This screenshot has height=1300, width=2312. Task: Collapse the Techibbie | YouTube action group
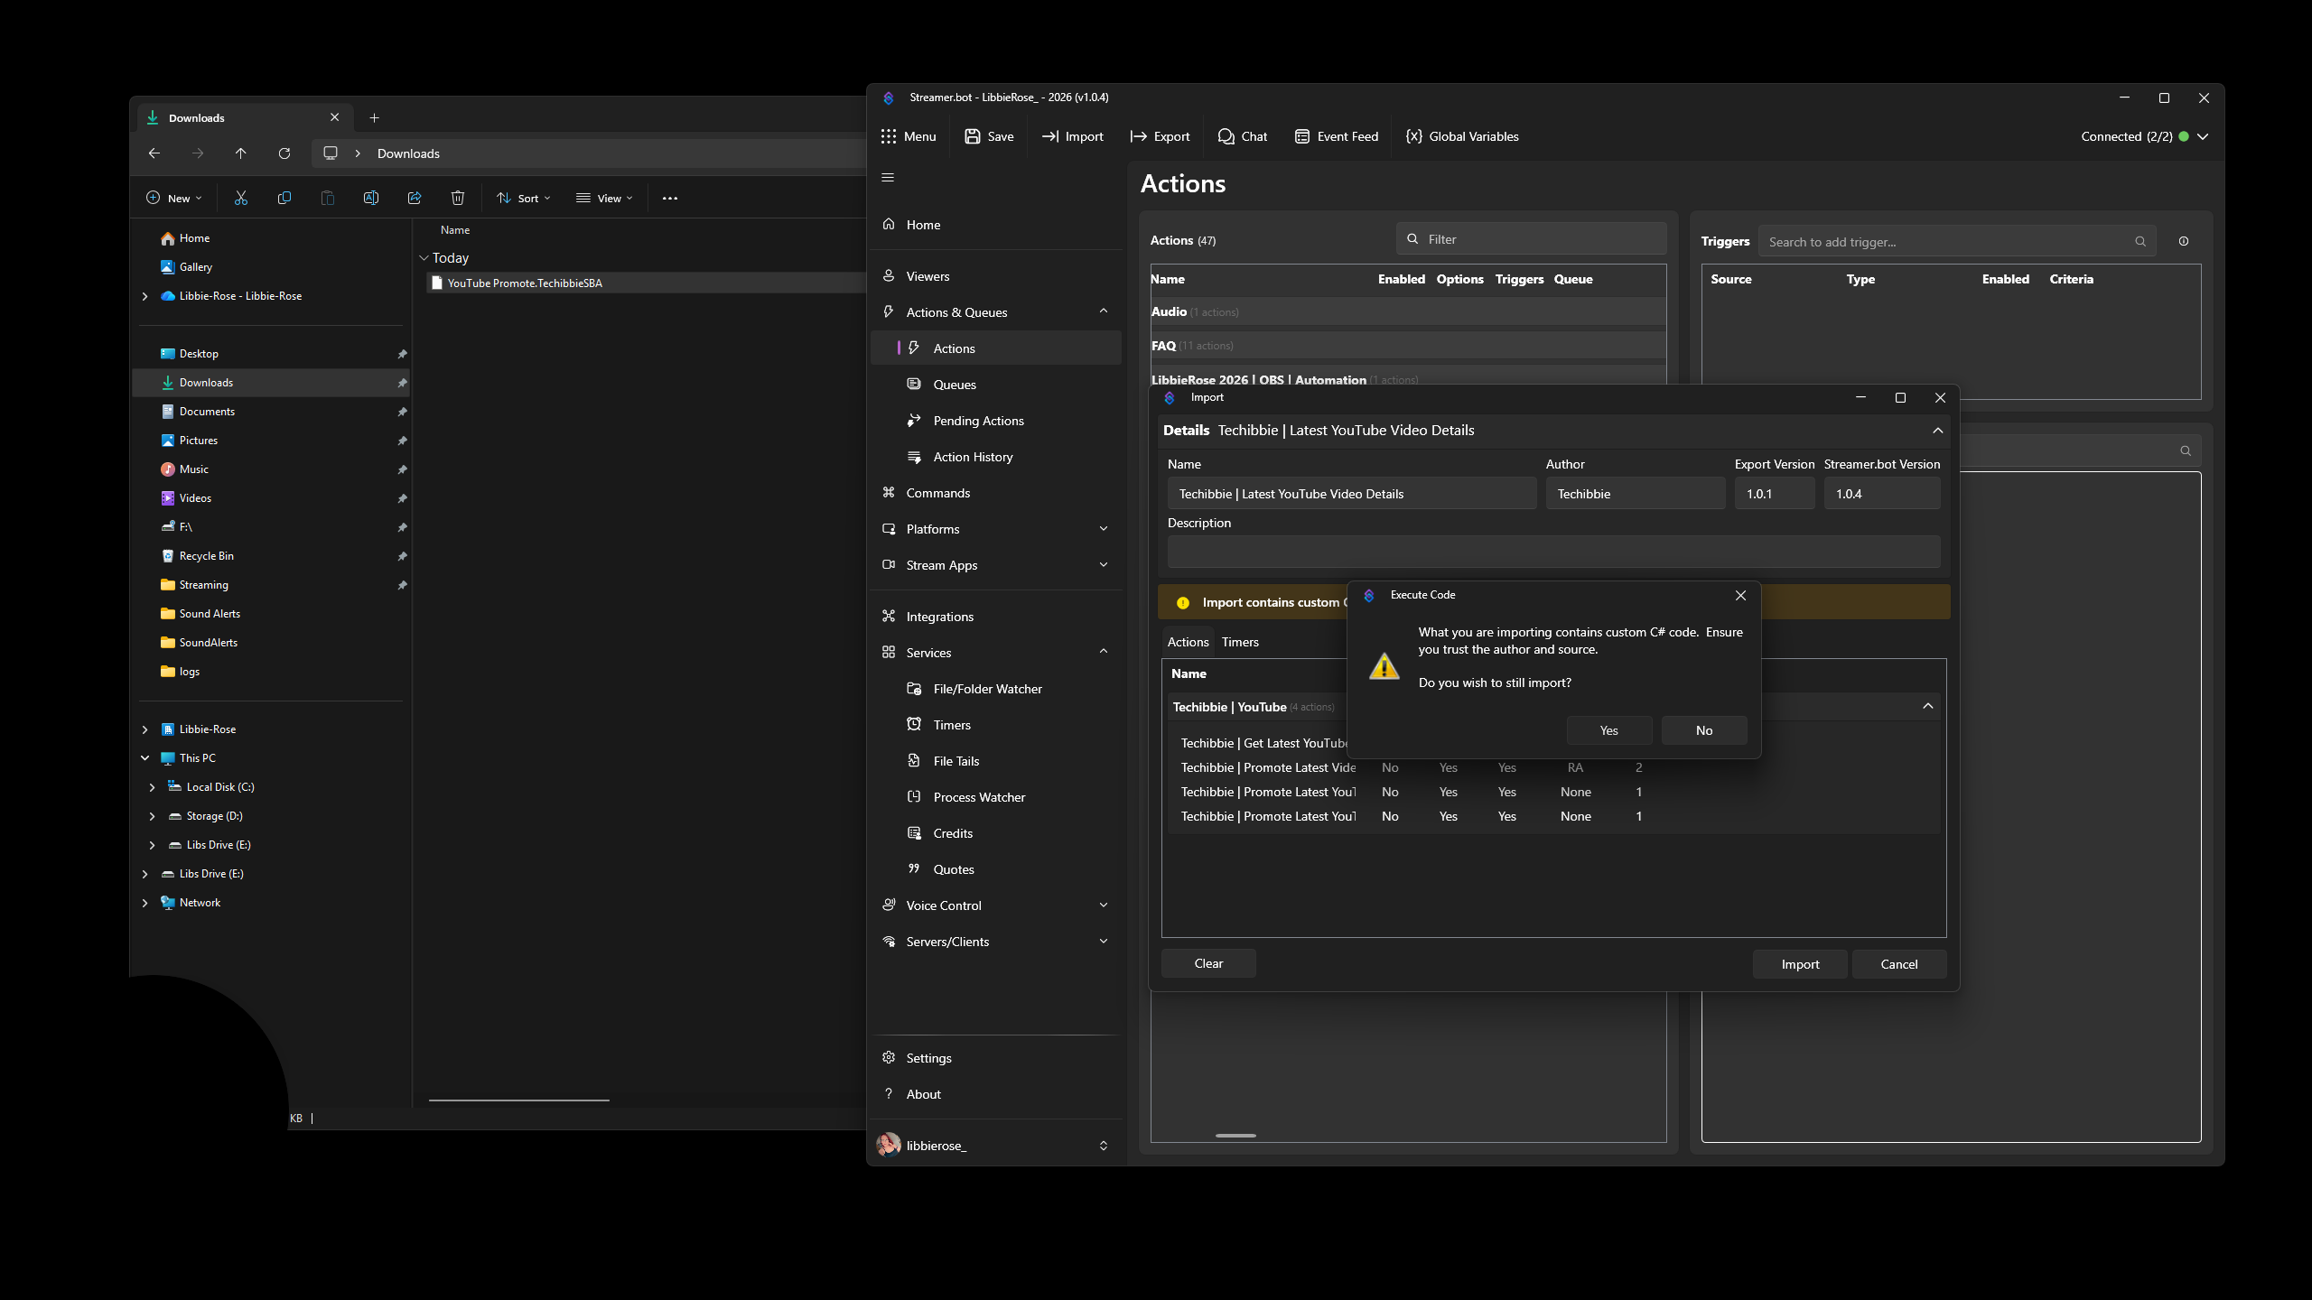tap(1927, 706)
